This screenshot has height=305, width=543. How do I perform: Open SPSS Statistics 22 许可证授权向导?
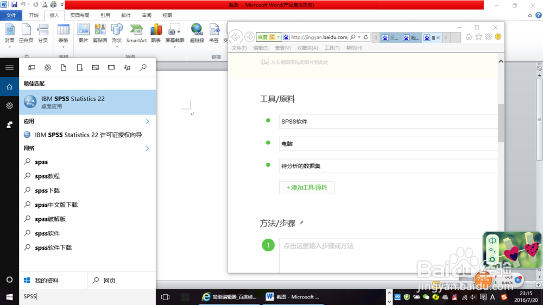click(x=87, y=135)
